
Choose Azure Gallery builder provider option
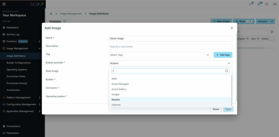pos(119,89)
